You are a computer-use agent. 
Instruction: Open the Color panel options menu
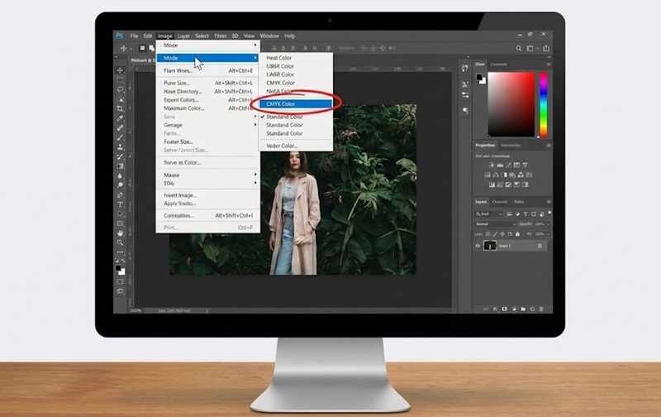549,65
